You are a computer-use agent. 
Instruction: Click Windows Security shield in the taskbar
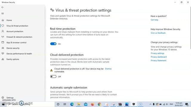coord(134,104)
